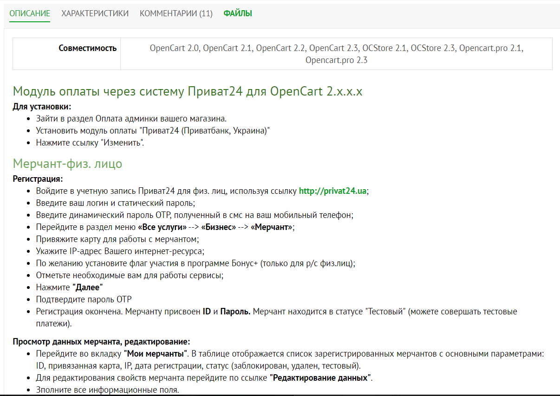Click the heading about Приват24 payment module
Viewport: 560px width, 396px height.
point(188,91)
